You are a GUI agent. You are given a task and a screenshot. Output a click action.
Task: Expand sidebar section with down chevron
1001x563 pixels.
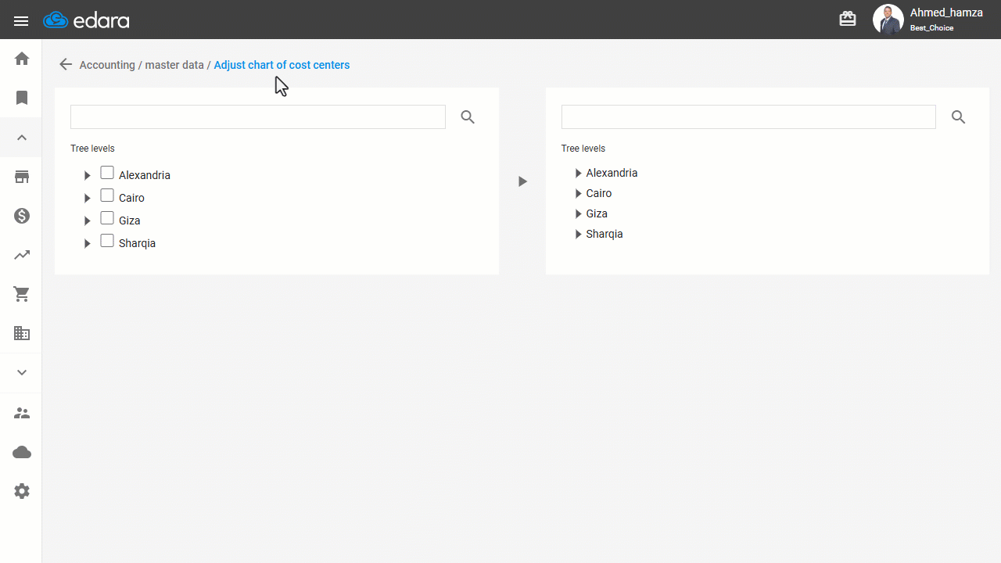(22, 373)
